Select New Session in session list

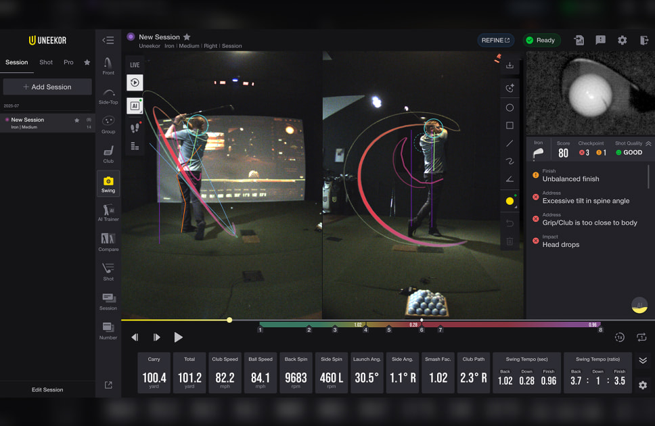(x=47, y=123)
